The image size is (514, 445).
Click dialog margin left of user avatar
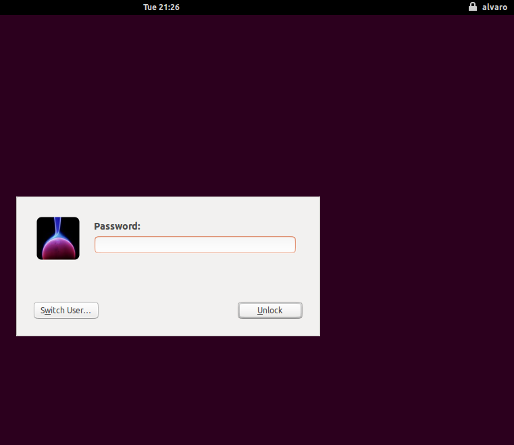26,238
